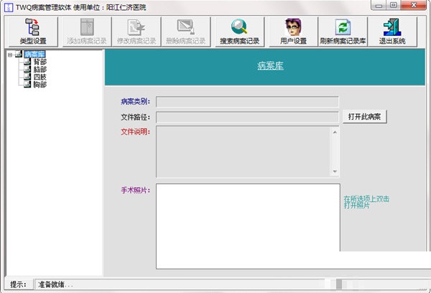Image resolution: width=431 pixels, height=293 pixels.
Task: Minimize the TWQ病案管理软体 window
Action: pyautogui.click(x=379, y=6)
